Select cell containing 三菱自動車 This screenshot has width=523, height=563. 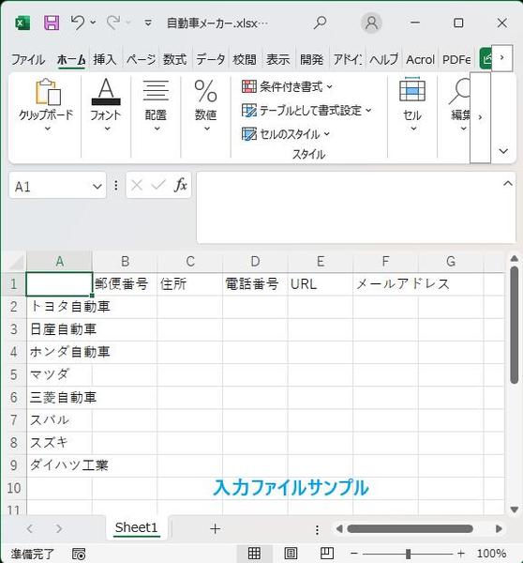click(59, 398)
